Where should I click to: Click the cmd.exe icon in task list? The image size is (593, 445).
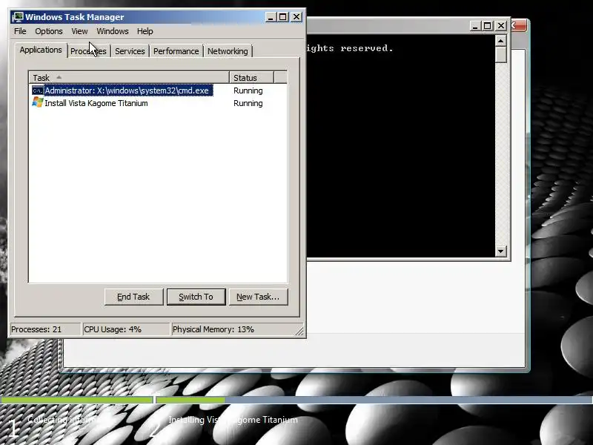pyautogui.click(x=38, y=90)
